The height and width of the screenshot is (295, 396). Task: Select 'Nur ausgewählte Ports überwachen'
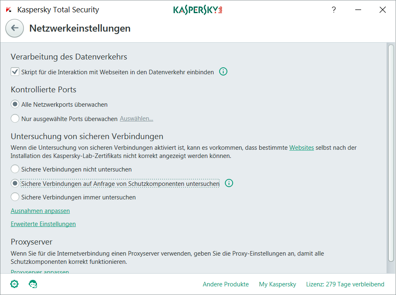[x=15, y=118]
